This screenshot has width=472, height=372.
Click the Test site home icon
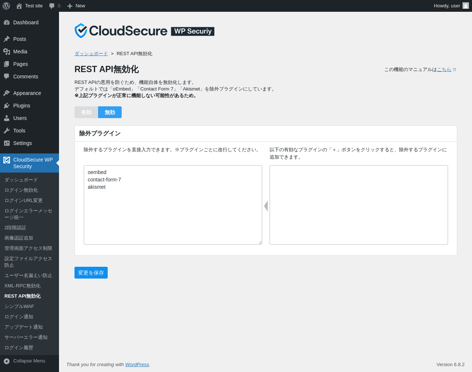tap(19, 6)
